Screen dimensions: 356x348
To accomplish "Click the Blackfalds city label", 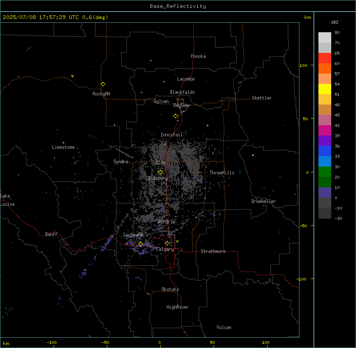I will pyautogui.click(x=182, y=92).
